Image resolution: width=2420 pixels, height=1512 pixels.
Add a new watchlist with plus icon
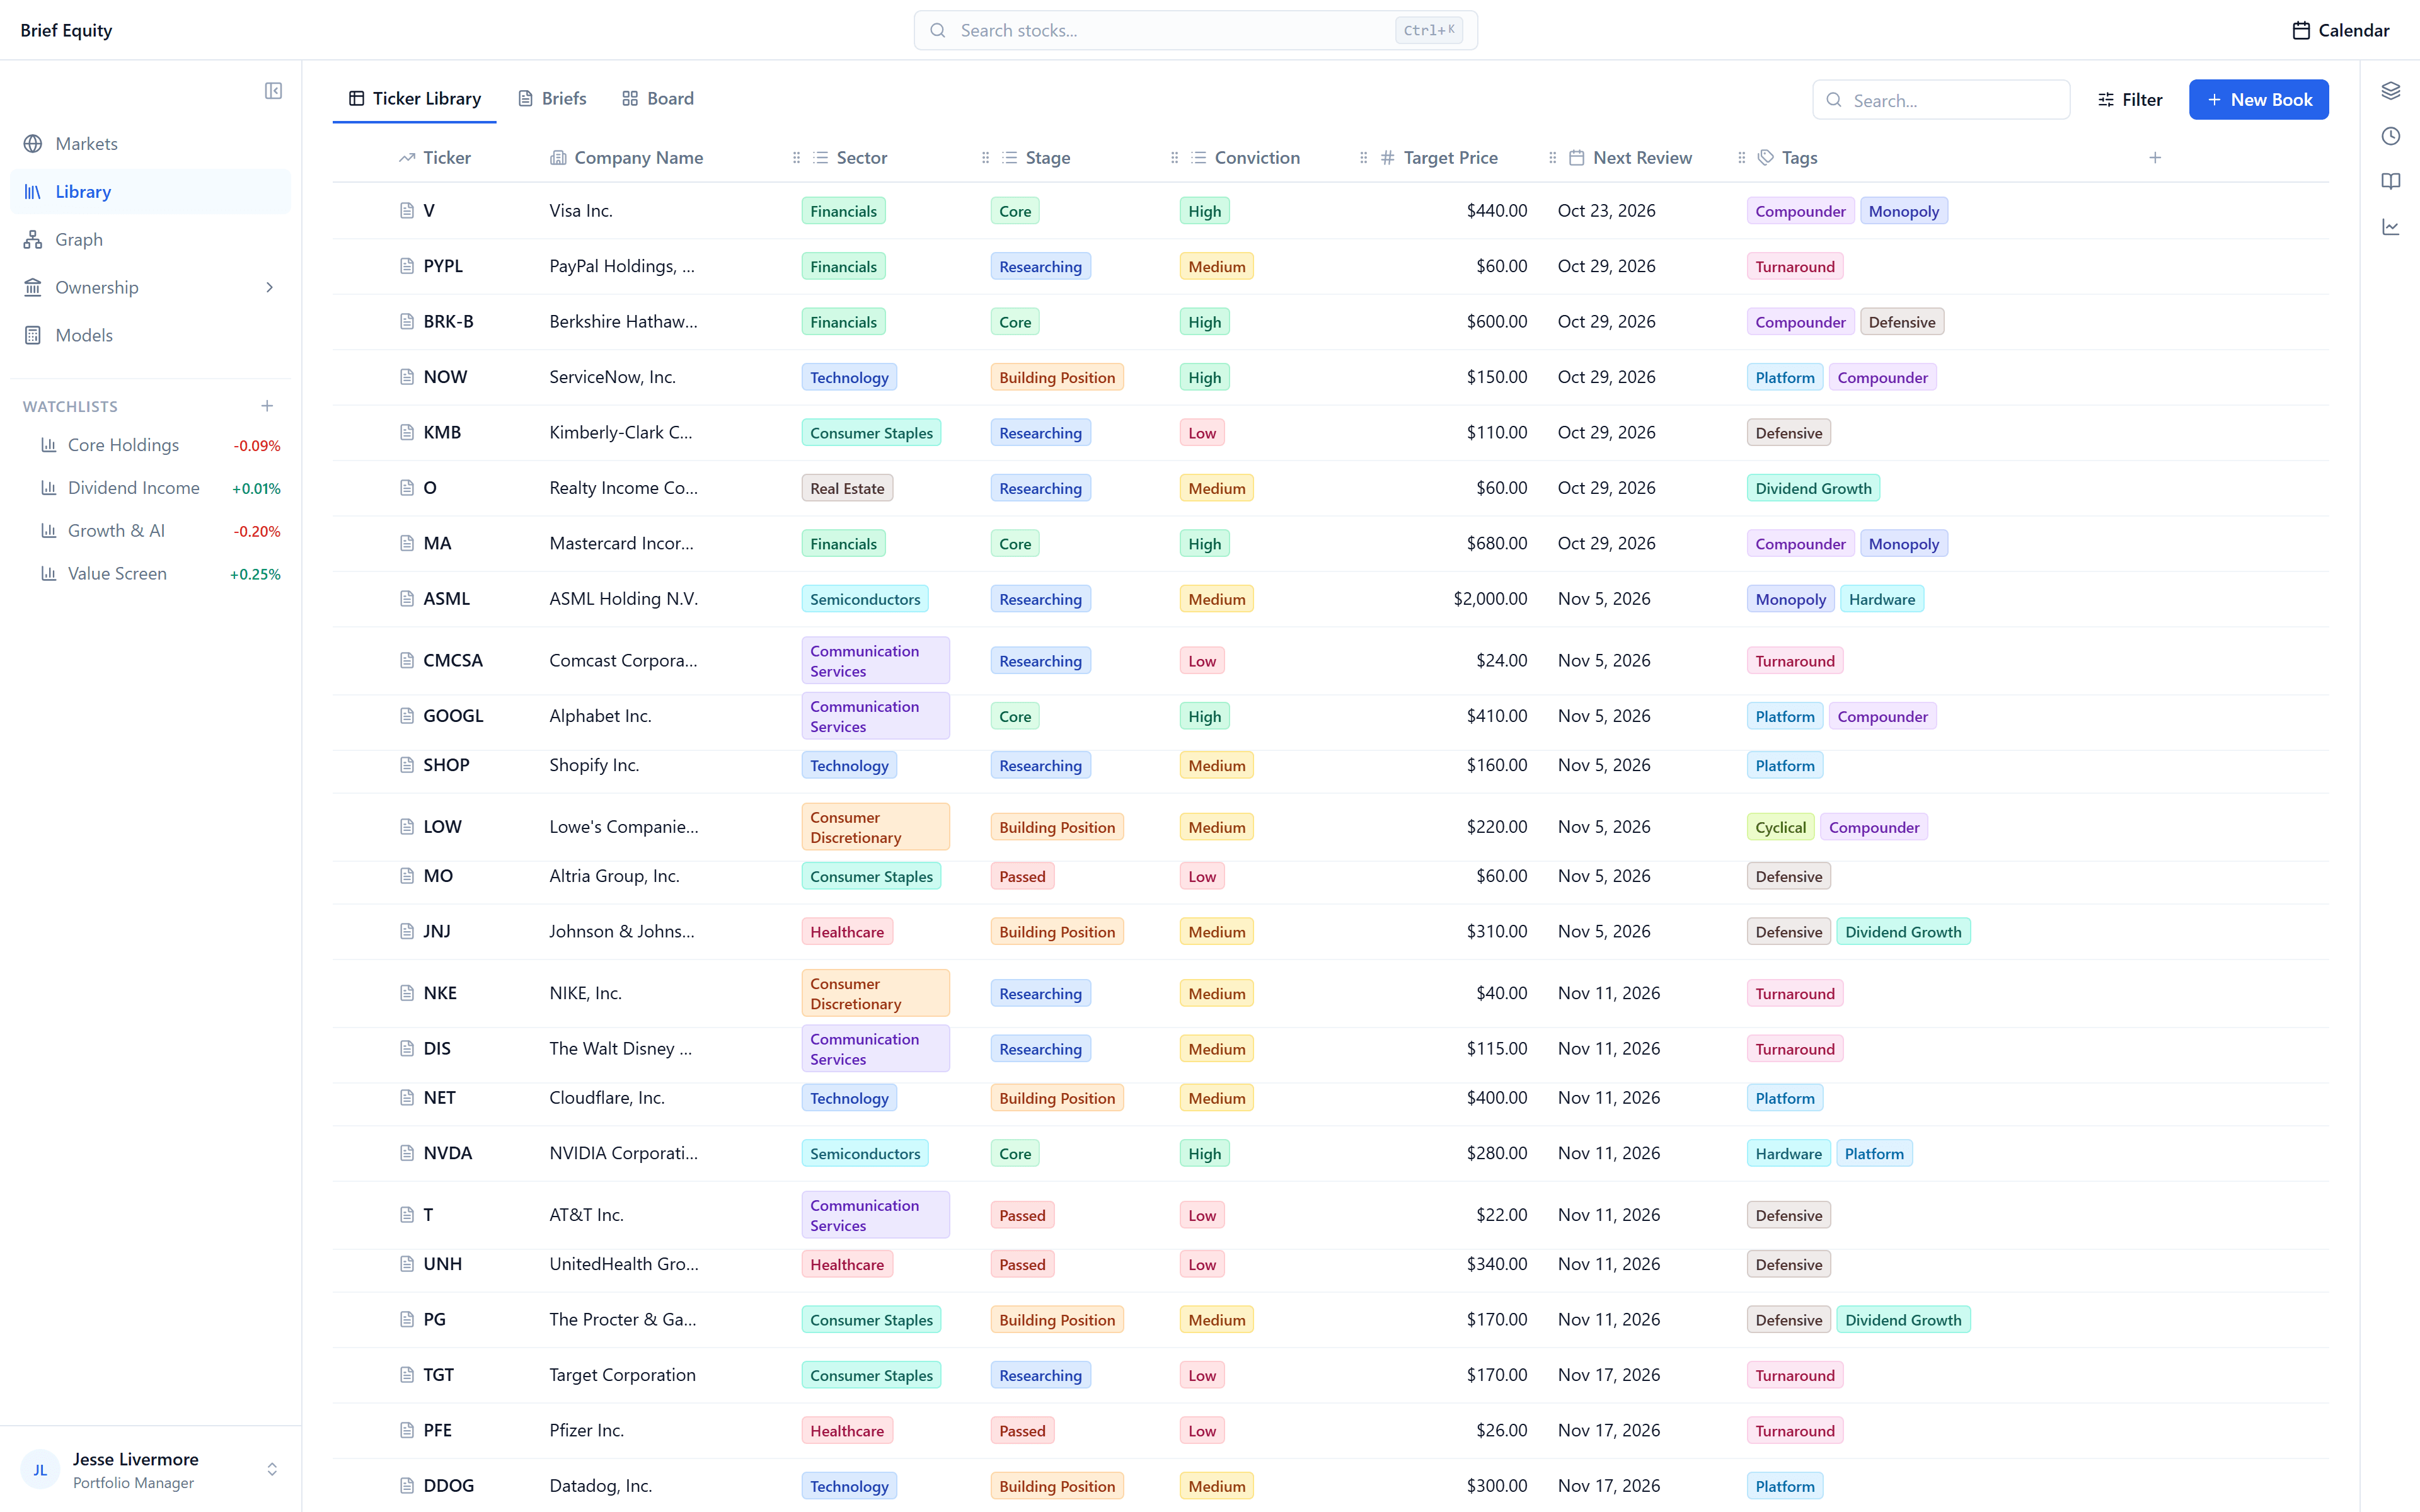click(267, 406)
